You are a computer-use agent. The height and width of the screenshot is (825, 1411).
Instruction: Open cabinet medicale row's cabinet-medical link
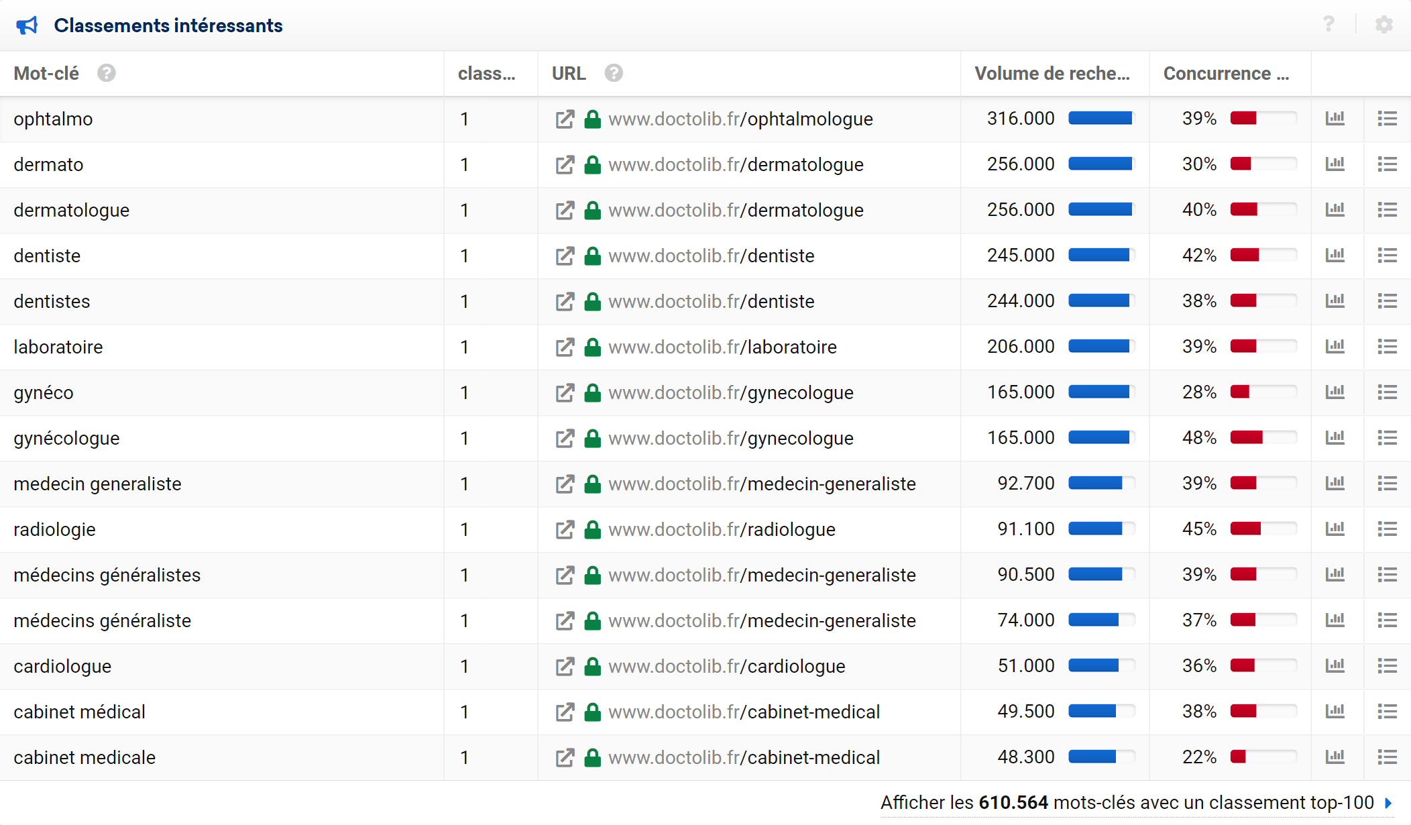click(x=744, y=758)
